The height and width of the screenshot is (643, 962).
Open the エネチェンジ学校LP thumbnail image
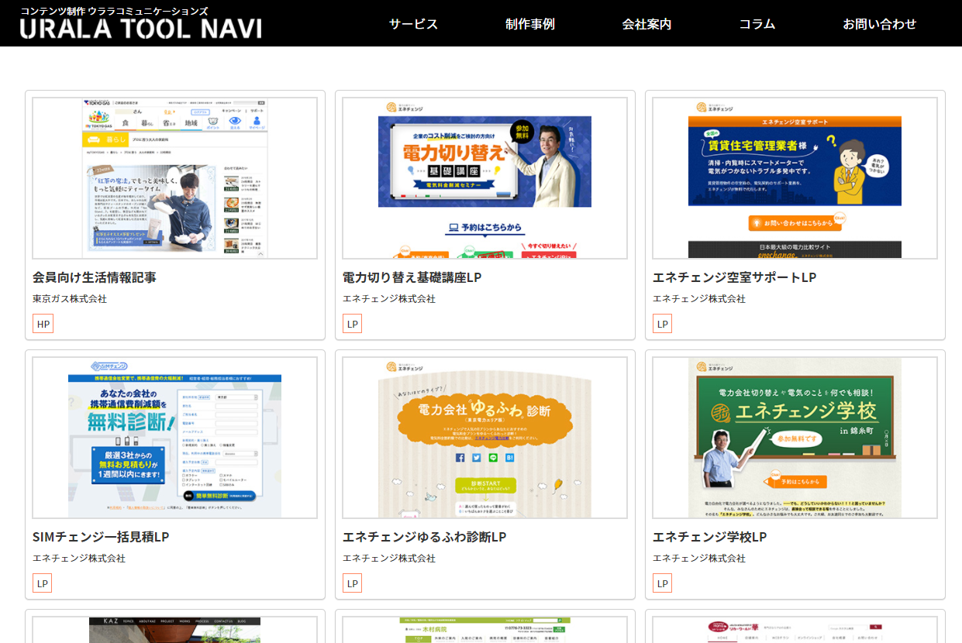tap(795, 438)
